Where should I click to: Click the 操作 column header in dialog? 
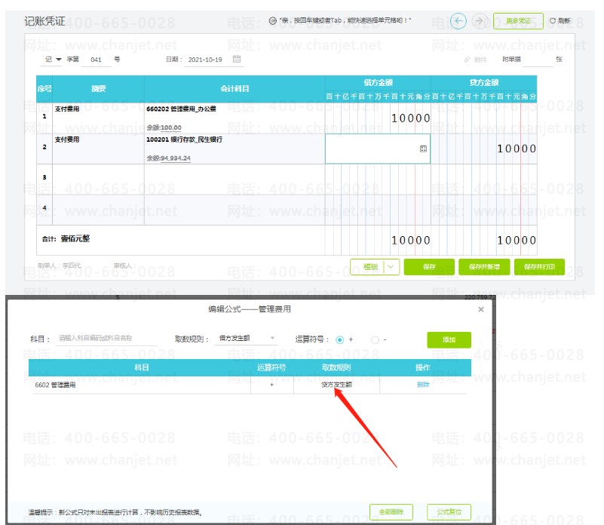[x=422, y=368]
